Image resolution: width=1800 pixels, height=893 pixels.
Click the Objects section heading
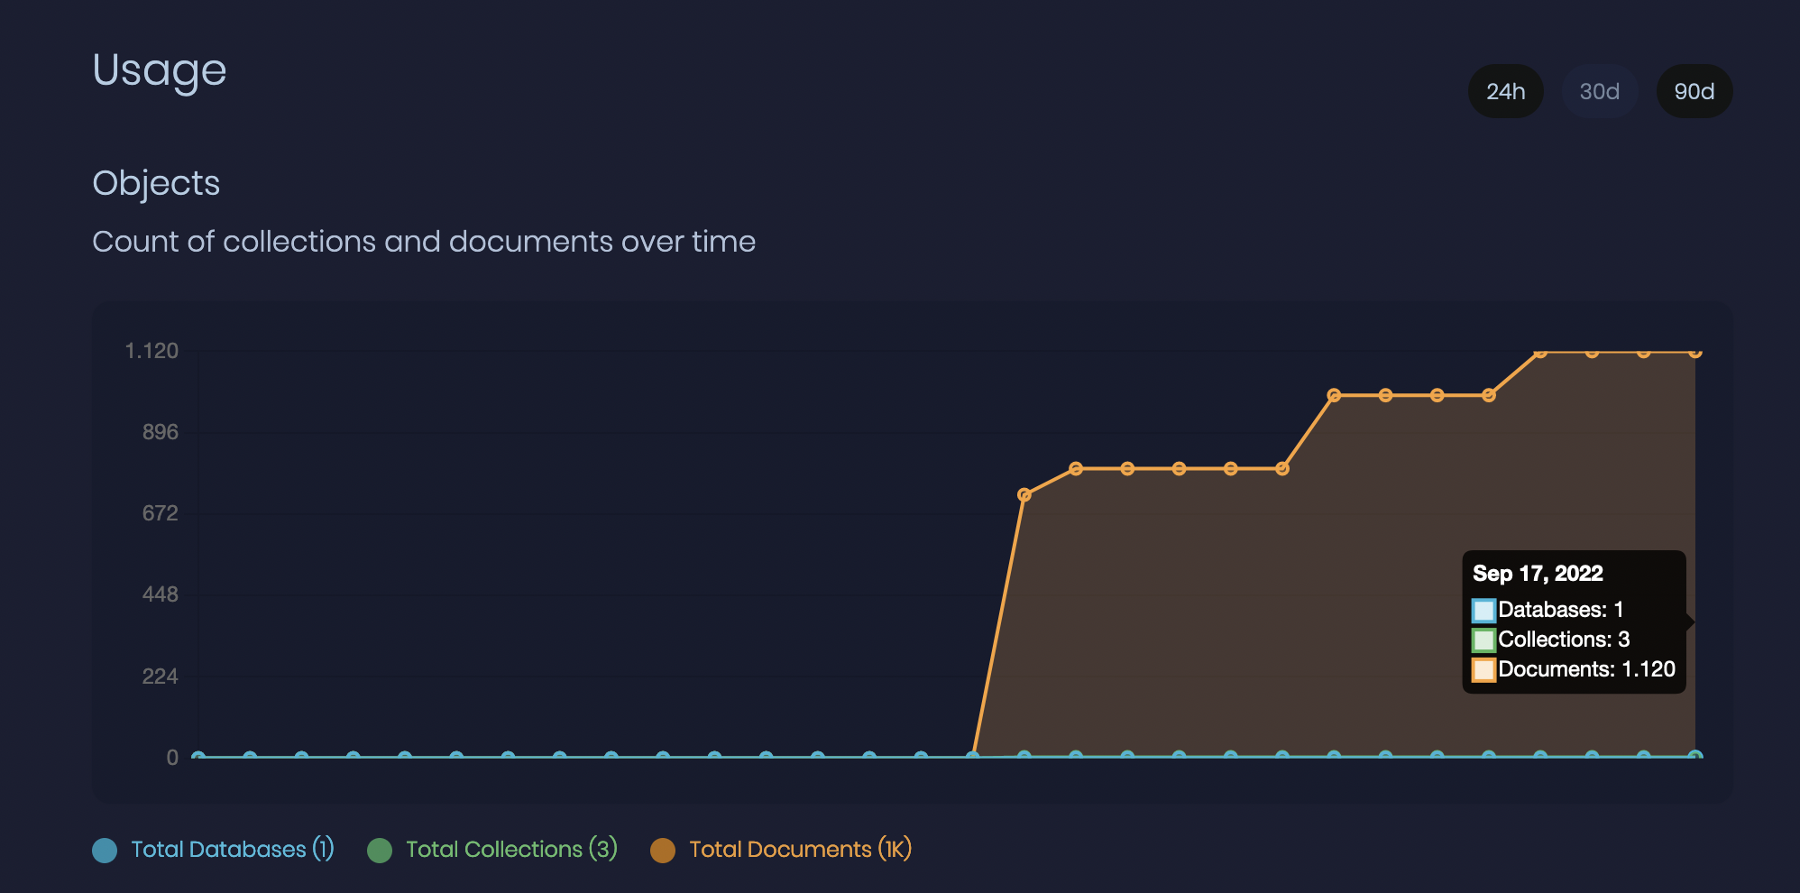pyautogui.click(x=156, y=183)
